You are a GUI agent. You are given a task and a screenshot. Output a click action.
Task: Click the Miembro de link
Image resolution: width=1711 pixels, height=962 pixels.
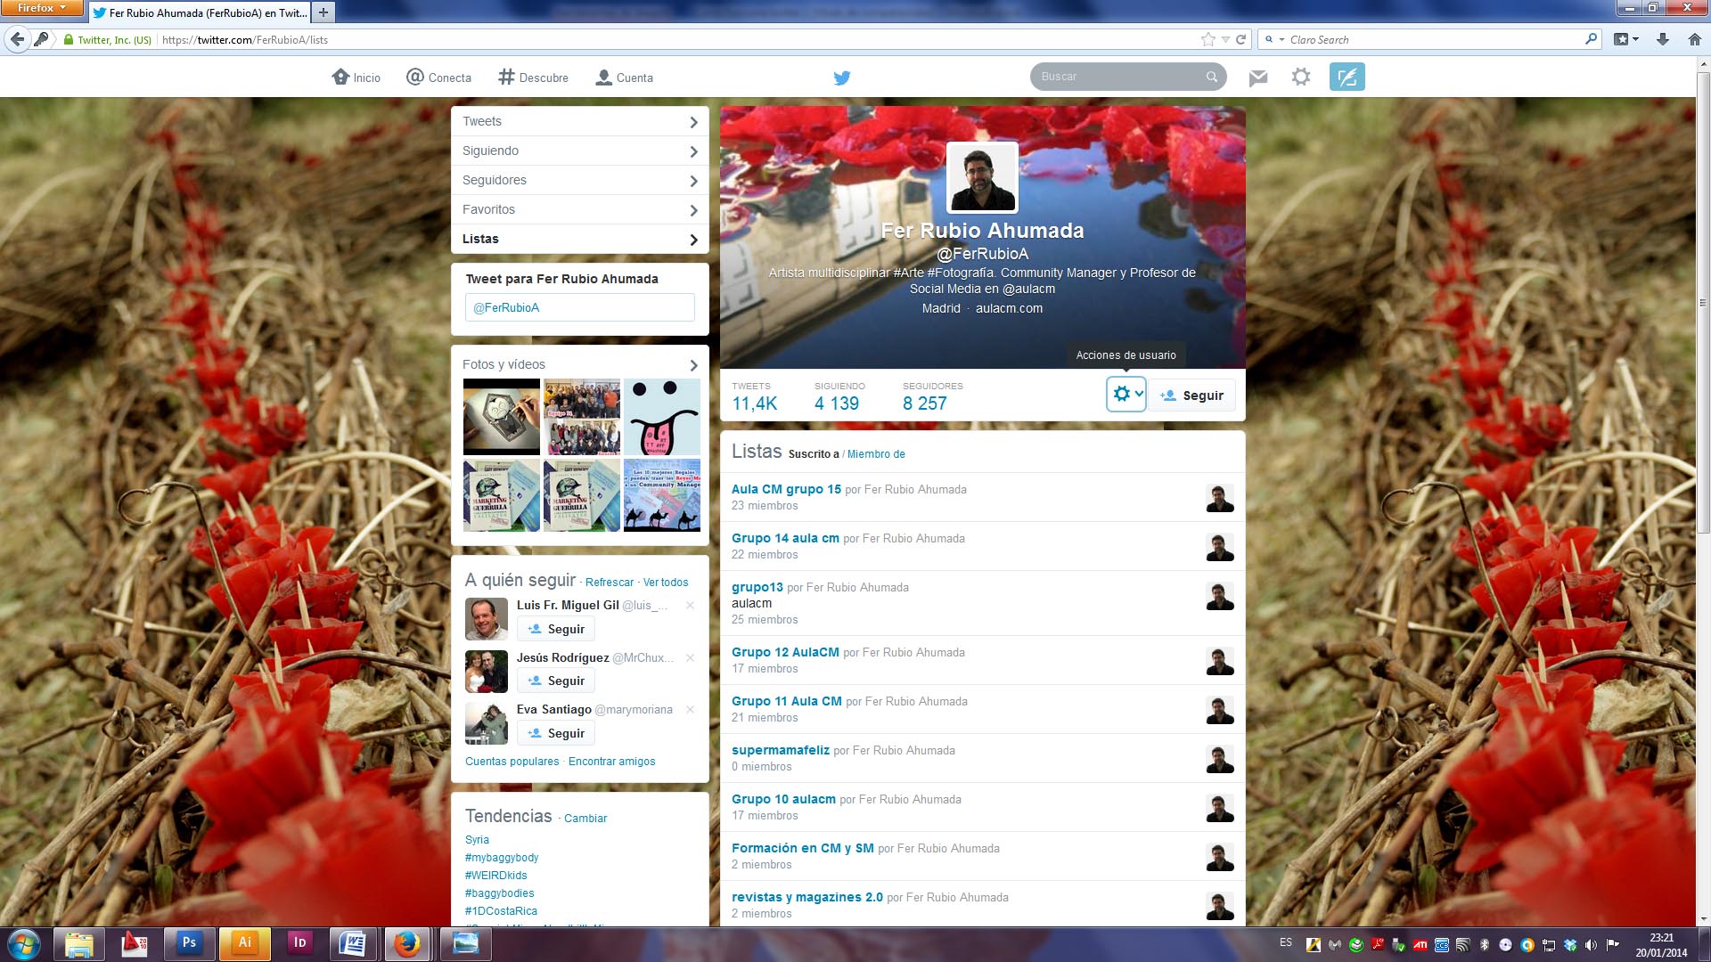click(875, 454)
